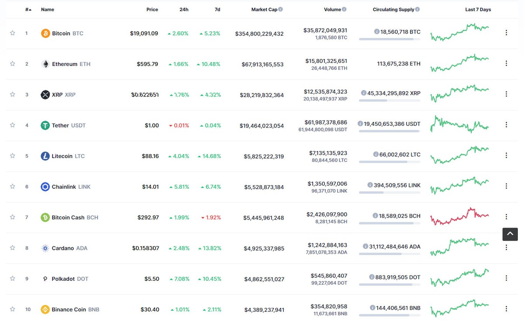Add Bitcoin to watchlist via star icon

pyautogui.click(x=12, y=33)
